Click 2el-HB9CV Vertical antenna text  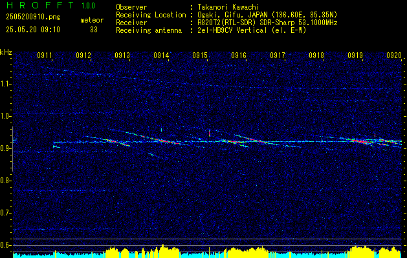tap(252, 30)
